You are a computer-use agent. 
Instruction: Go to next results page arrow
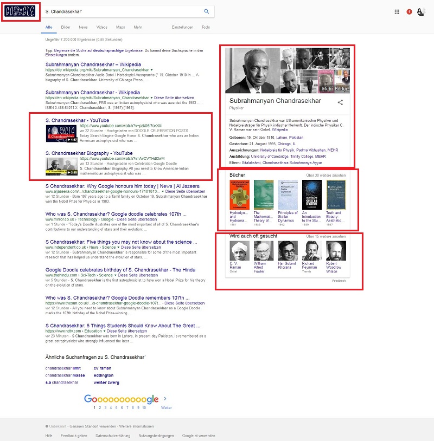(165, 399)
